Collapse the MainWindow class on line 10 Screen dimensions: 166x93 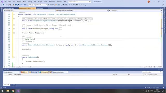point(14,14)
